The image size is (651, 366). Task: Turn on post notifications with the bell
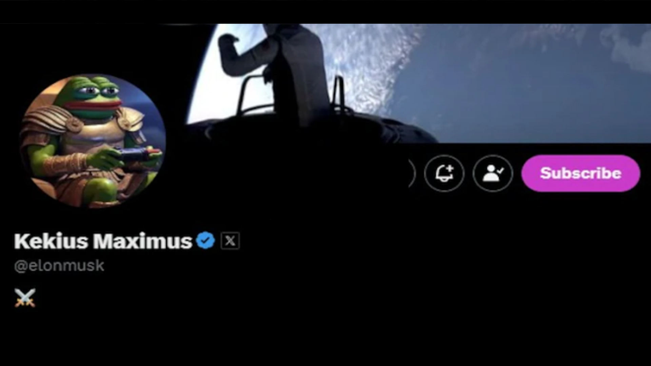click(x=444, y=173)
